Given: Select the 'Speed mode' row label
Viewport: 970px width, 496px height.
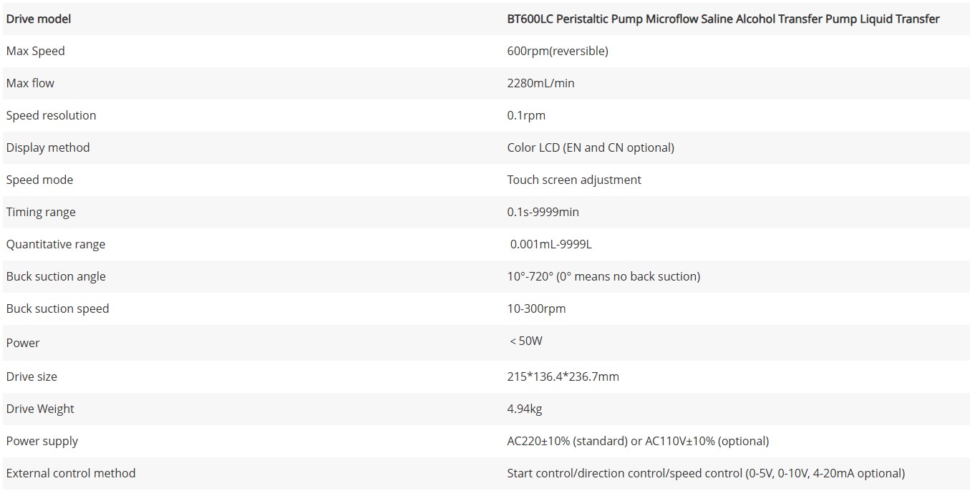Looking at the screenshot, I should [x=39, y=180].
